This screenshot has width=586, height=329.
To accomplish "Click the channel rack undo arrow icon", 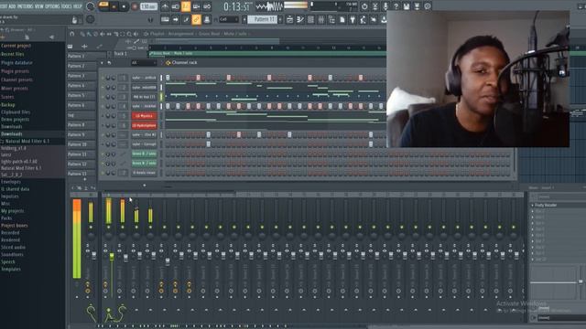I will [109, 63].
